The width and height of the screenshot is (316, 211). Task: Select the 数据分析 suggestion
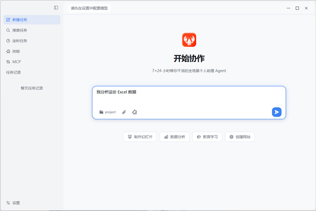tap(174, 137)
